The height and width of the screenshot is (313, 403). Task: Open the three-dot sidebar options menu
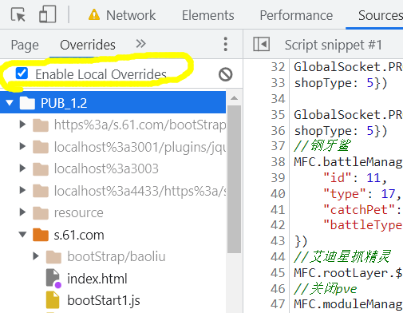tap(226, 44)
